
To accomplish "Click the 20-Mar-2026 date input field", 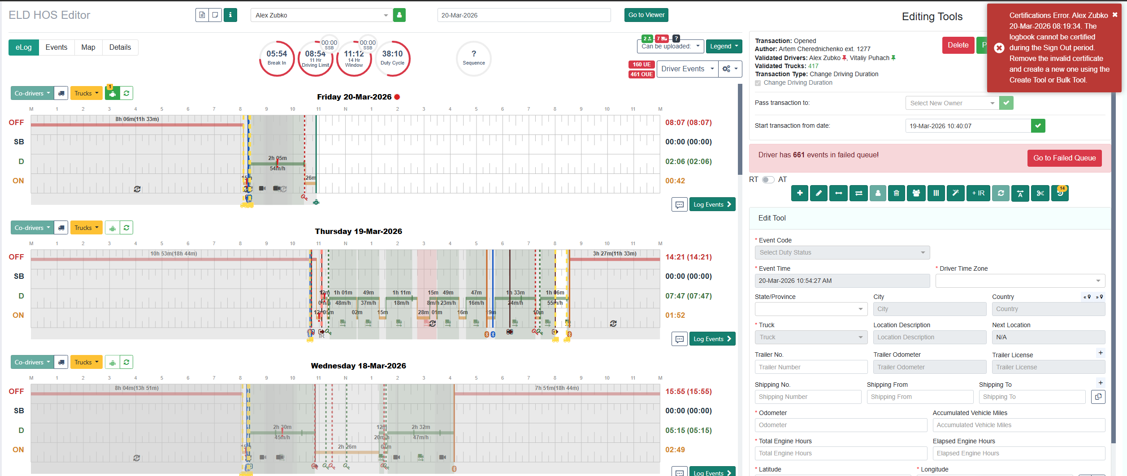I will tap(524, 15).
